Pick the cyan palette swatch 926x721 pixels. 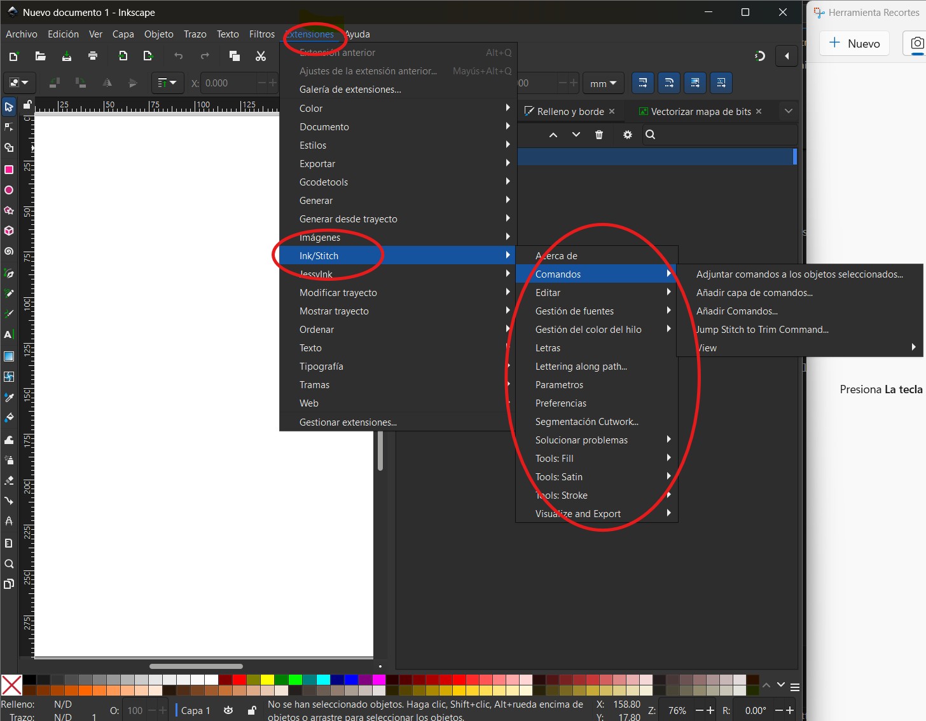pos(323,680)
